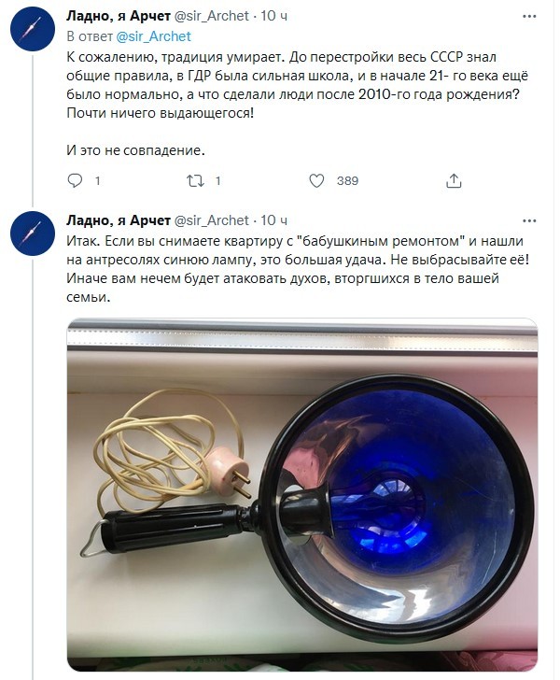Click the @sir_Archet handle in first tweet header
This screenshot has height=680, width=560.
click(x=212, y=16)
